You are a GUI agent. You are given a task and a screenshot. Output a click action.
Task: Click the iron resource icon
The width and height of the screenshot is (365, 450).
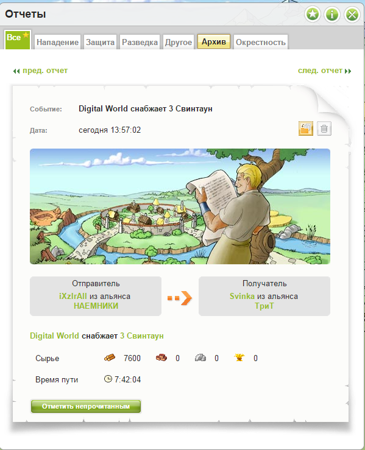tap(200, 357)
